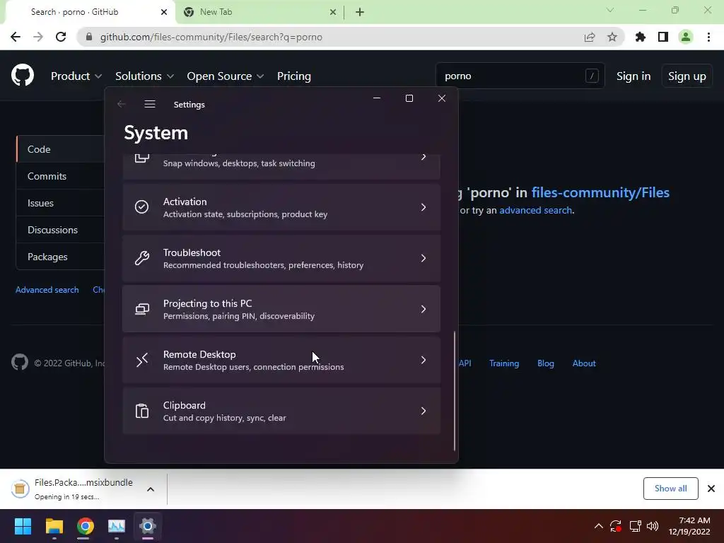The image size is (724, 543).
Task: Expand download item options caret
Action: click(x=151, y=489)
